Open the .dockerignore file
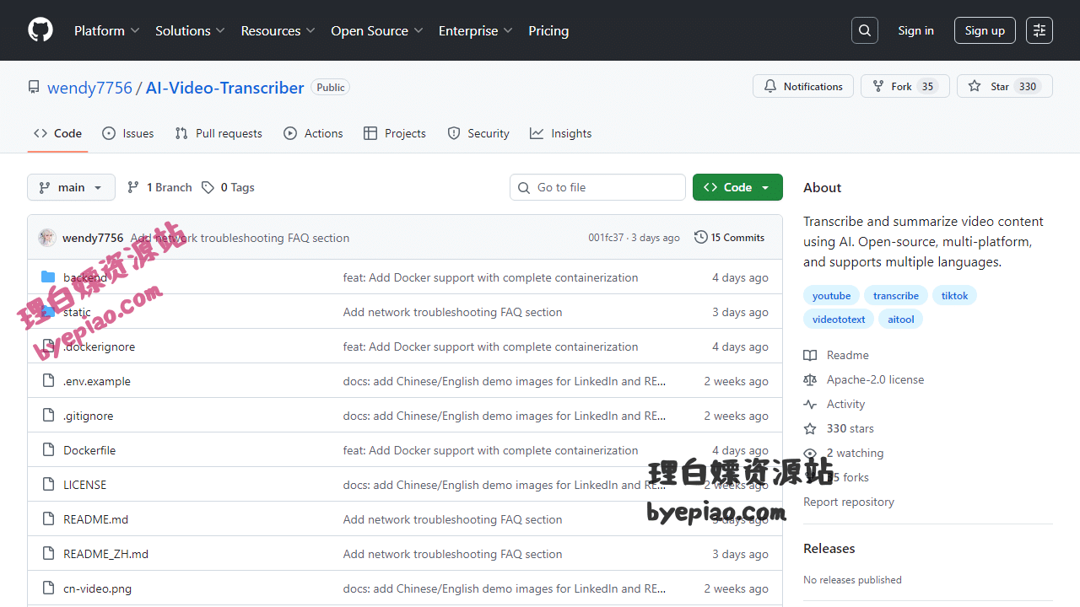This screenshot has height=607, width=1080. tap(99, 346)
